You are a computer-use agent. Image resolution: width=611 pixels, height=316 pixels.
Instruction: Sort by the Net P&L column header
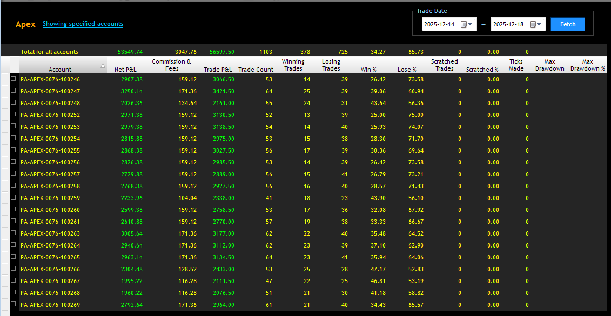tap(125, 69)
